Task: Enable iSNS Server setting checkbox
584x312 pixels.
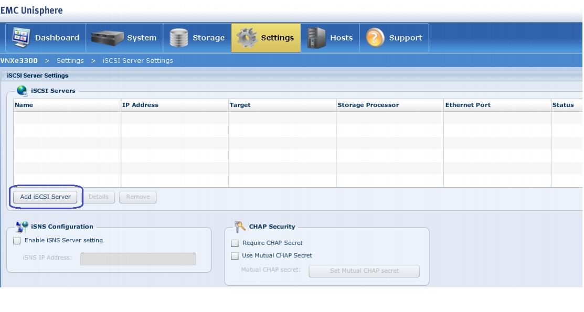Action: 17,241
